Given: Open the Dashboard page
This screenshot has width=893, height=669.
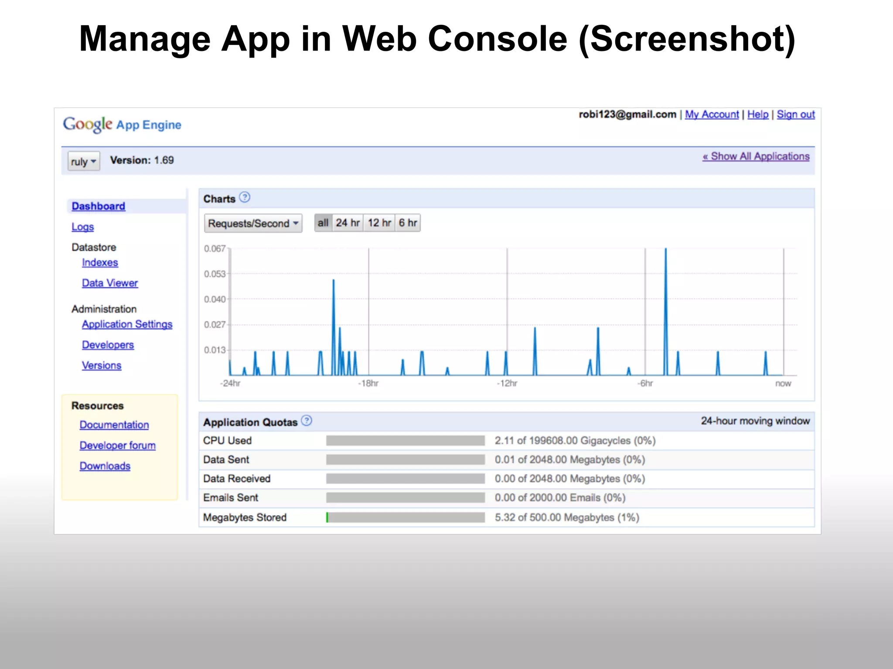Looking at the screenshot, I should click(98, 206).
